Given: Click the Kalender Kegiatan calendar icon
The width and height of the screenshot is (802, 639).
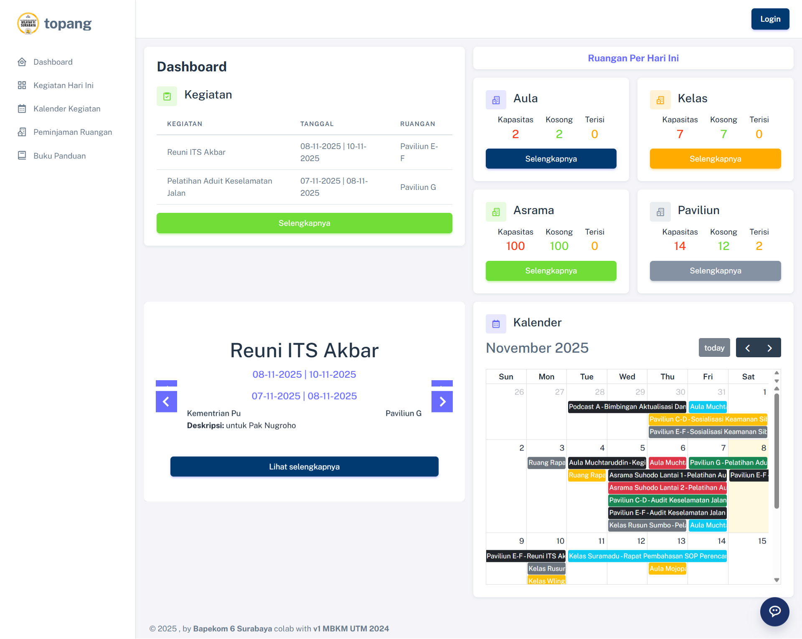Looking at the screenshot, I should 22,109.
